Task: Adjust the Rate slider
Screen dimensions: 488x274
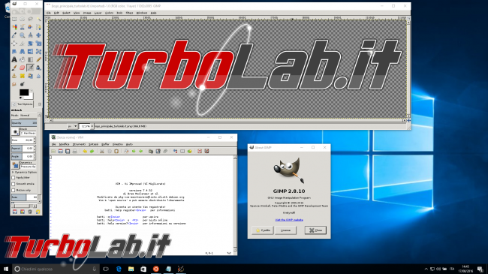Action: (24, 197)
